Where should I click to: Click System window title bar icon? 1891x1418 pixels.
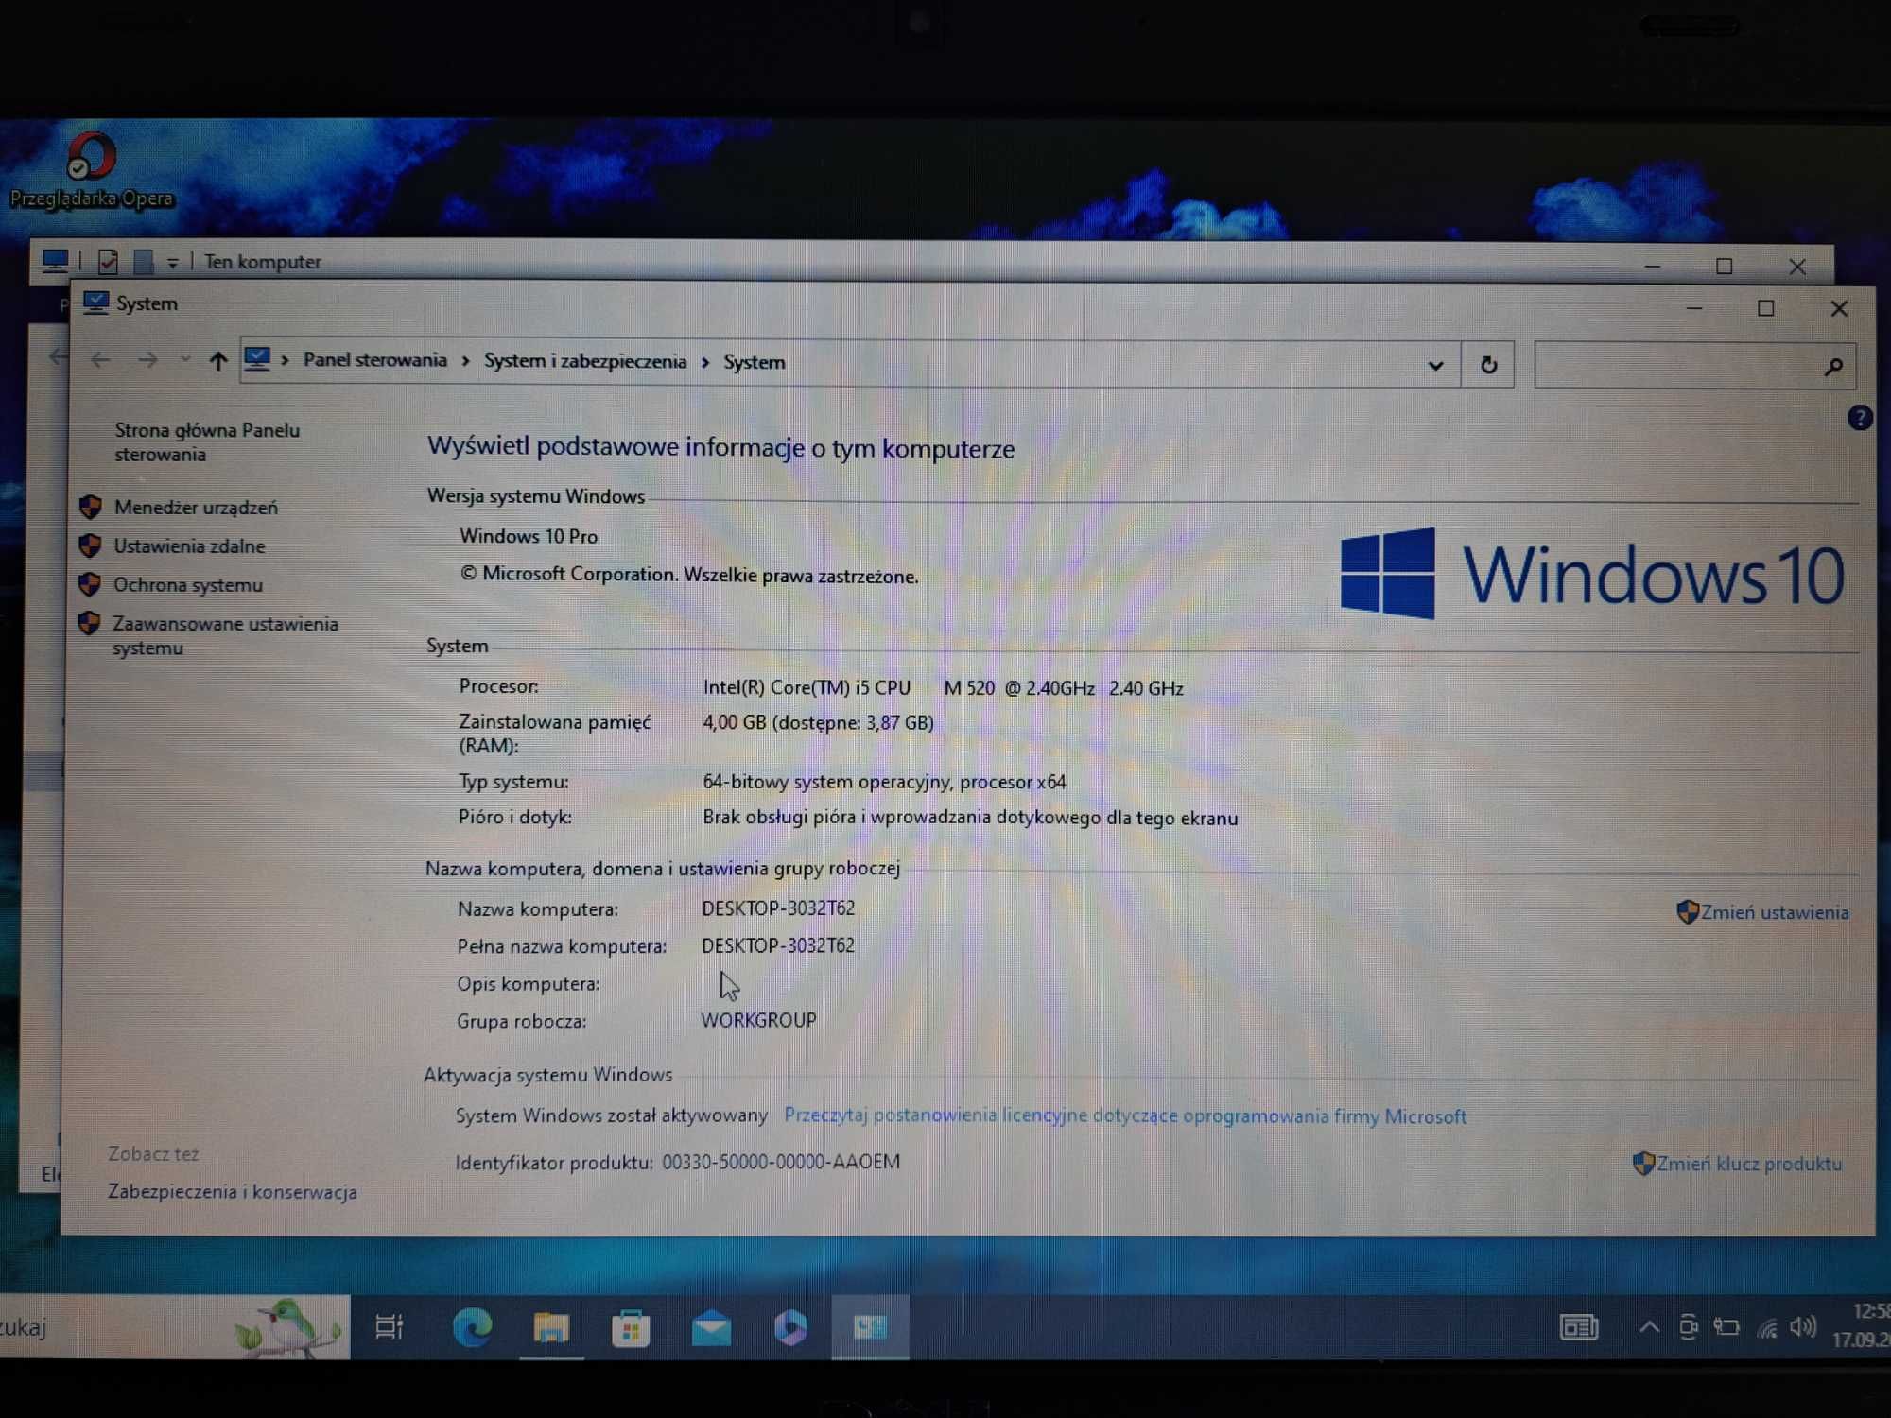tap(96, 303)
